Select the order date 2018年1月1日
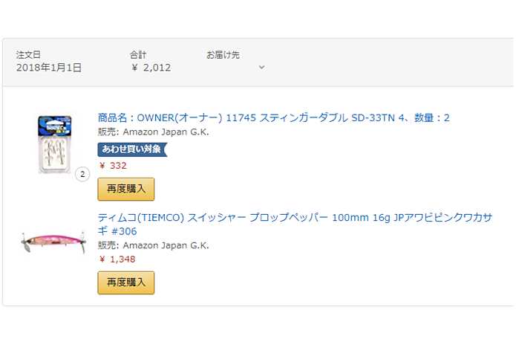This screenshot has height=342, width=516. click(49, 68)
